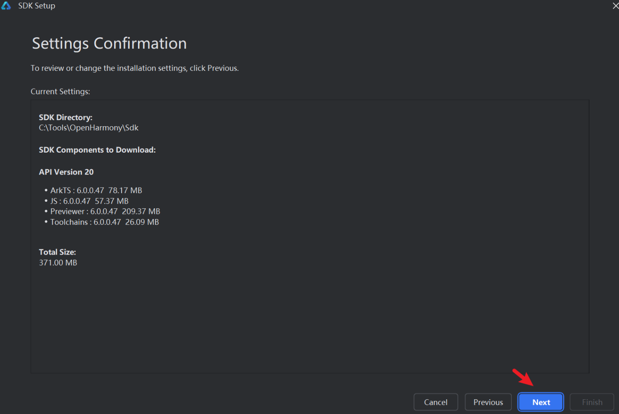Click the Next button

click(x=541, y=402)
